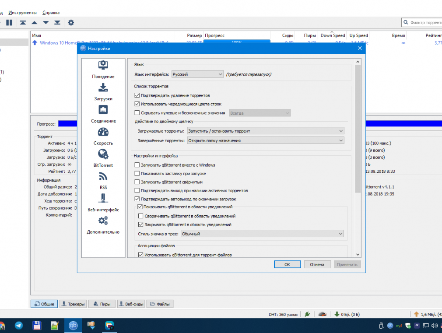
Task: Sort torrents by Down Speed column
Action: pos(332,35)
